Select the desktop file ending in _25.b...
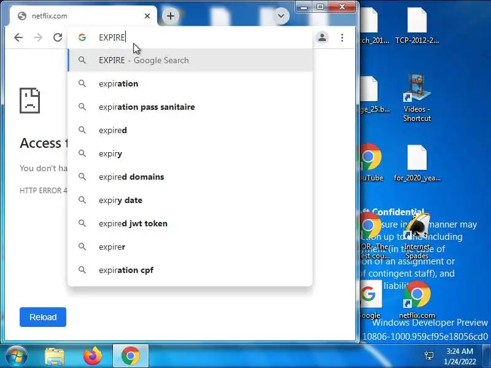The width and height of the screenshot is (491, 368). pos(373,94)
